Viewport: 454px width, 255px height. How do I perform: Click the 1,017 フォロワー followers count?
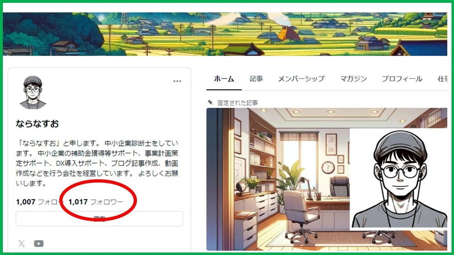click(x=96, y=202)
